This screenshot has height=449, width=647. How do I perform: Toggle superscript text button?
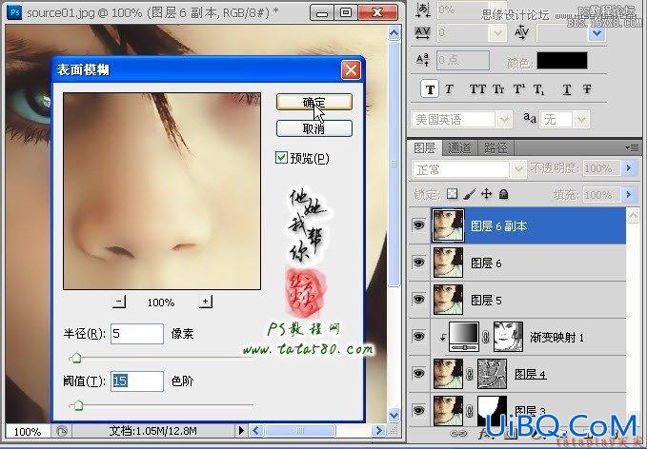(x=519, y=89)
